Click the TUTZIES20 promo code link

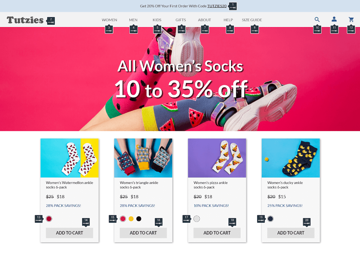click(217, 6)
